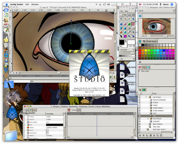Screen dimensions: 179x144
Task: Select the black feather Draw tool
Action: [x=121, y=36]
